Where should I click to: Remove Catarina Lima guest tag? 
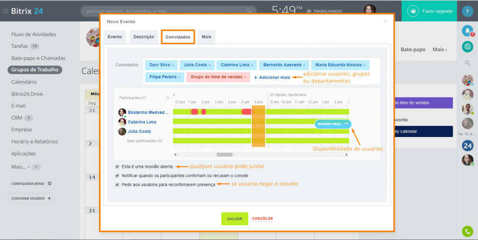252,65
